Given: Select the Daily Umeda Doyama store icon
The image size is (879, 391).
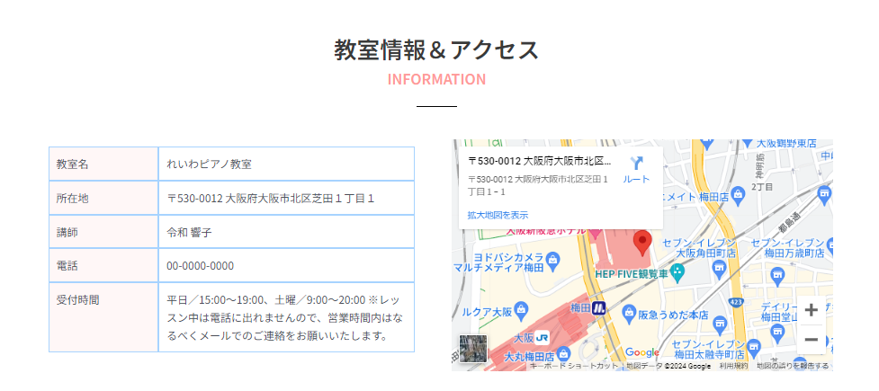Looking at the screenshot, I should point(776,333).
